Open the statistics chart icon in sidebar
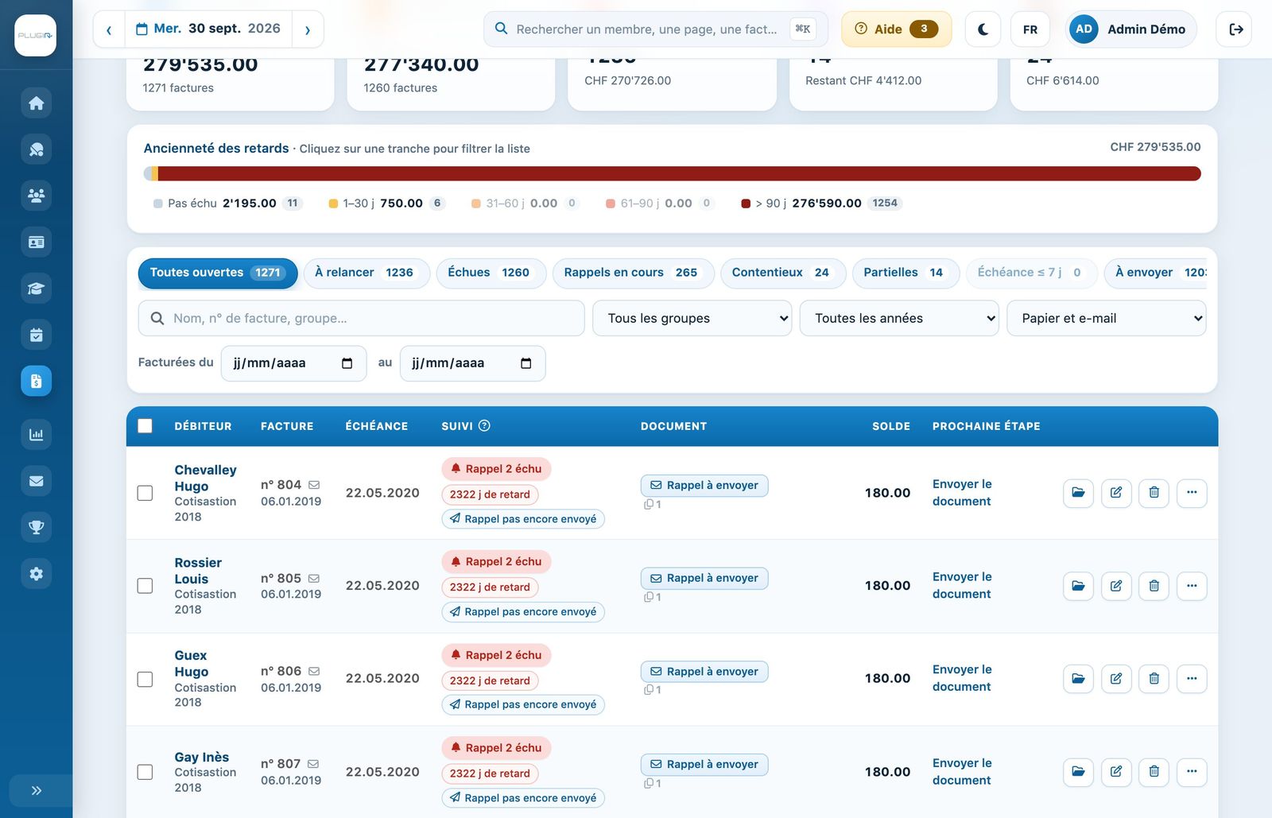Image resolution: width=1272 pixels, height=818 pixels. click(x=36, y=434)
